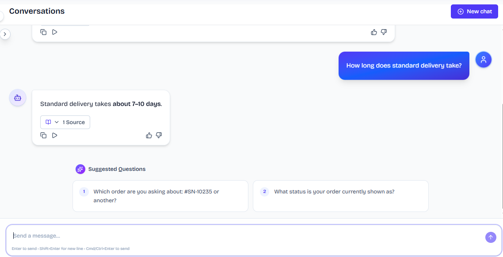Click the Suggested Questions label
This screenshot has height=257, width=503.
(x=117, y=169)
